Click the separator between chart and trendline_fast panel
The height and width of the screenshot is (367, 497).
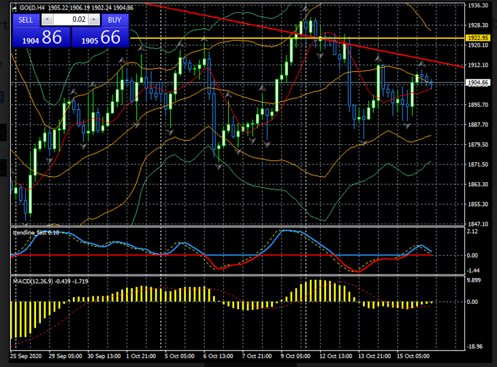[x=231, y=227]
